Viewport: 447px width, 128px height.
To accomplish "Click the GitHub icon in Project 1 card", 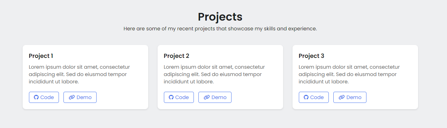I will tap(36, 97).
